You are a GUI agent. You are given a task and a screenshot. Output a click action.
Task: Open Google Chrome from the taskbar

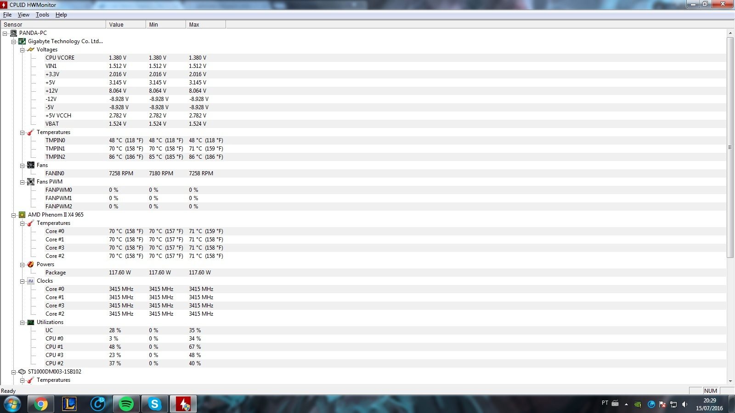click(40, 404)
